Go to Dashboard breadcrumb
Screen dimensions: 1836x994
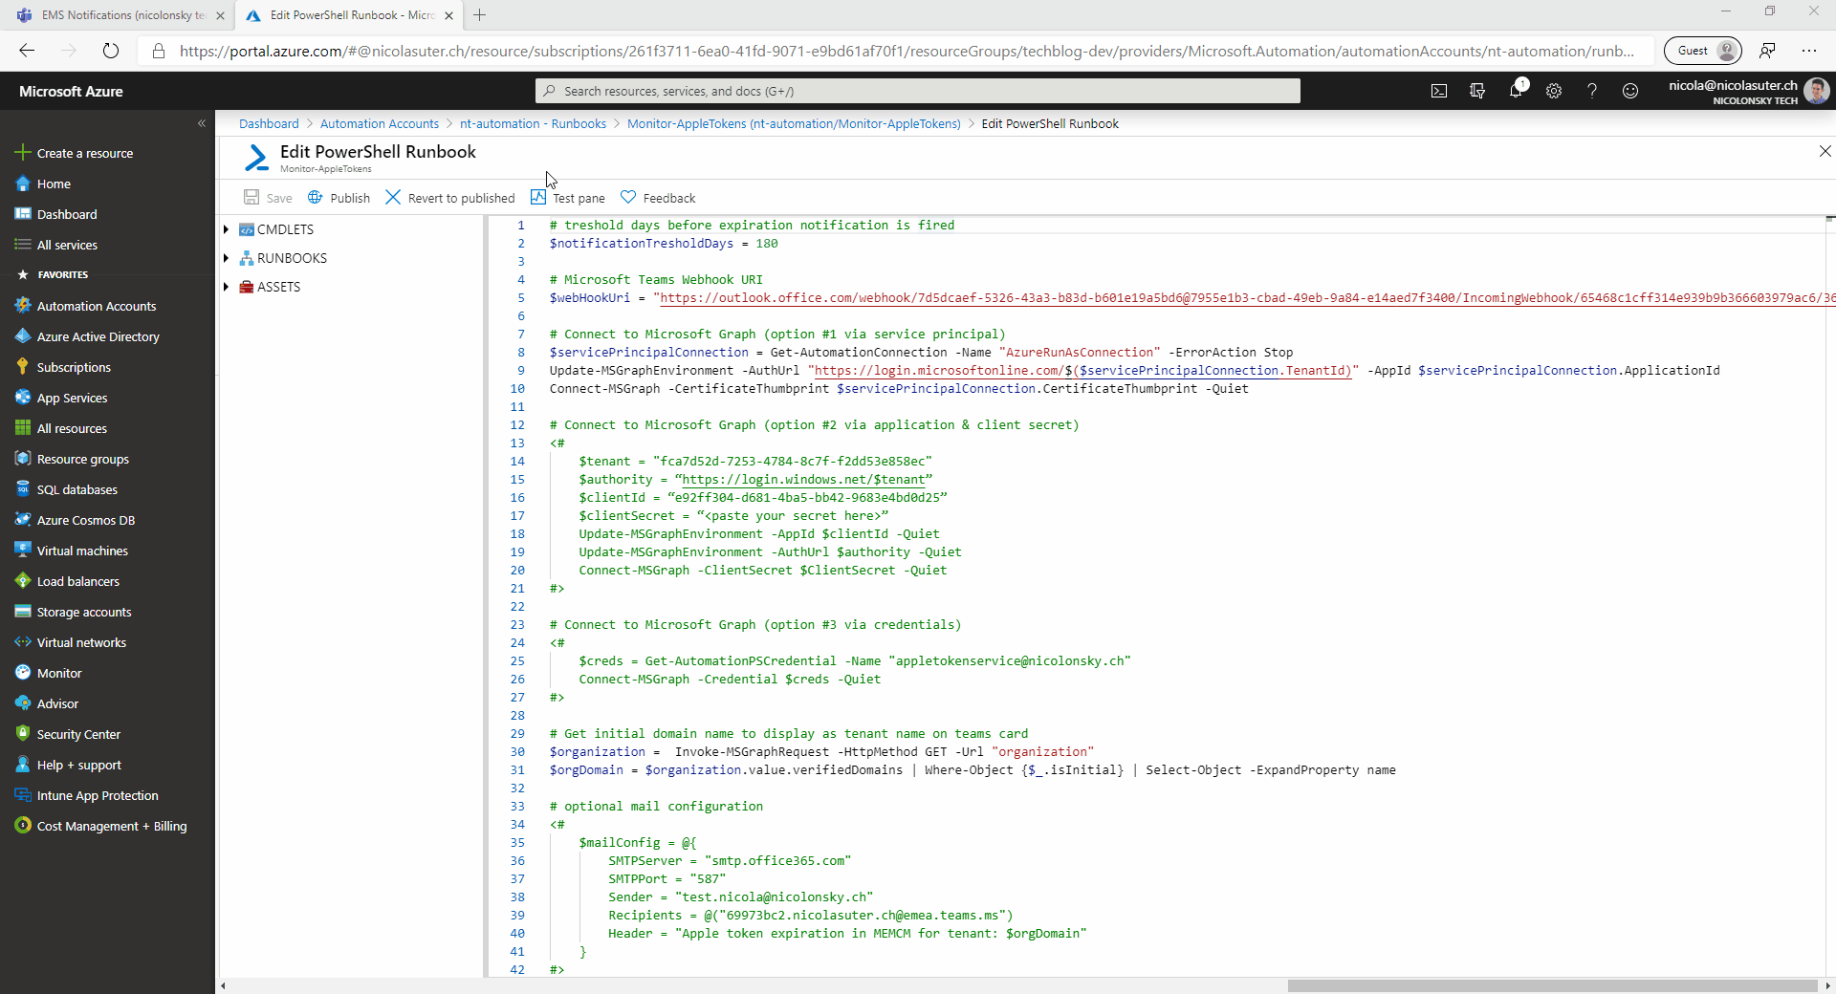point(269,123)
